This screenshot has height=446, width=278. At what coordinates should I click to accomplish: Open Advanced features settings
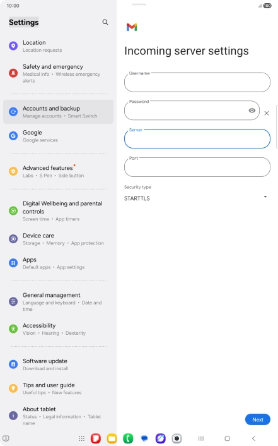click(x=58, y=171)
